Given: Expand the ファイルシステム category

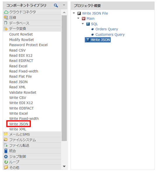Looking at the screenshot, I should [32, 140].
